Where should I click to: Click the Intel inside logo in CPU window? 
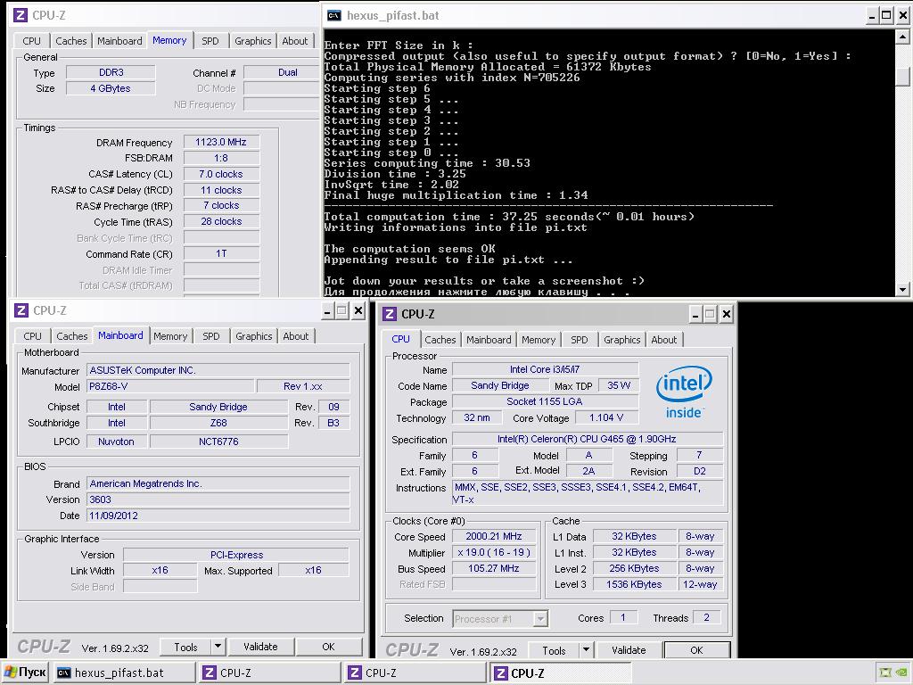point(684,392)
